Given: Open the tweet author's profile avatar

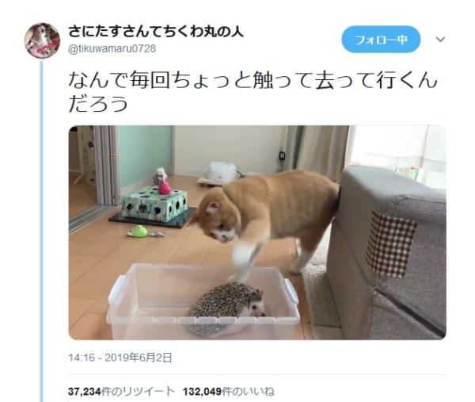Looking at the screenshot, I should (x=42, y=40).
